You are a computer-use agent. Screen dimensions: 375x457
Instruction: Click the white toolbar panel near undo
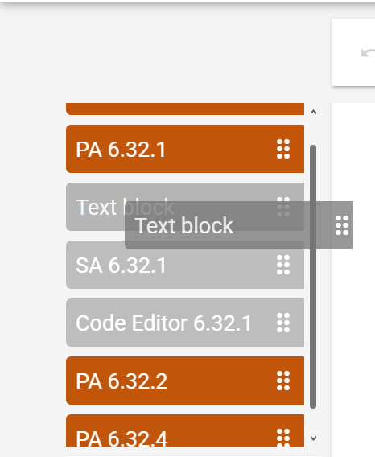(353, 52)
